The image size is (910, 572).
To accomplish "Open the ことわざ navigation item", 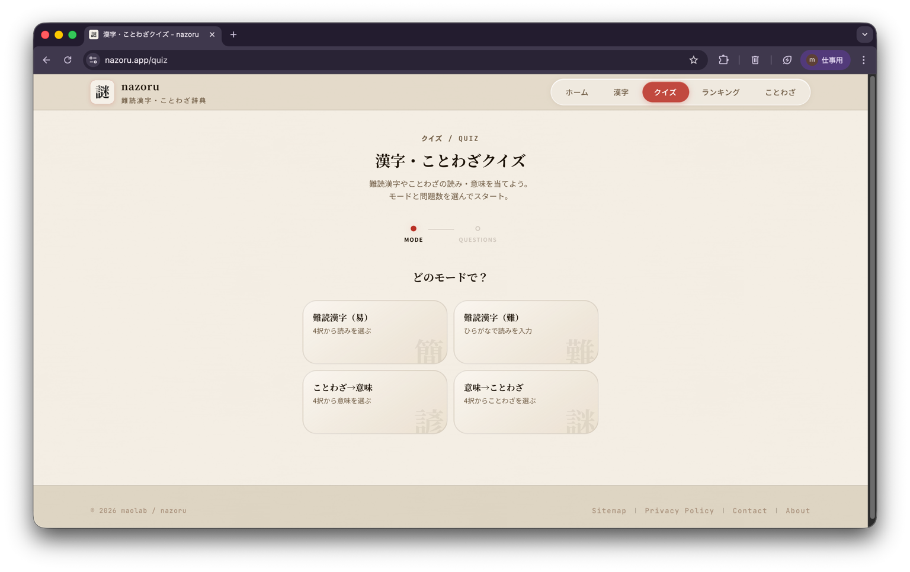I will pyautogui.click(x=780, y=92).
